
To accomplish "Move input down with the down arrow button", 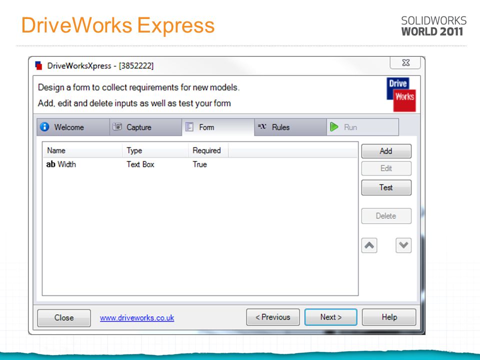I will coord(403,245).
